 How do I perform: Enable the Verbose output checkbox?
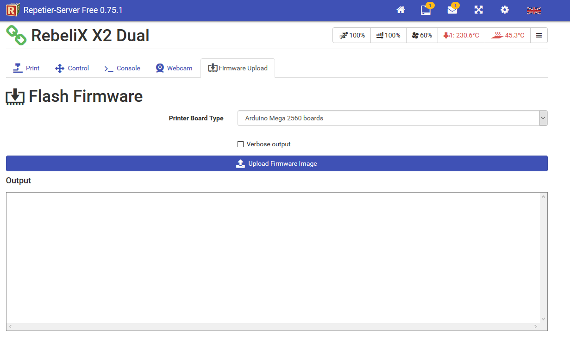tap(240, 144)
